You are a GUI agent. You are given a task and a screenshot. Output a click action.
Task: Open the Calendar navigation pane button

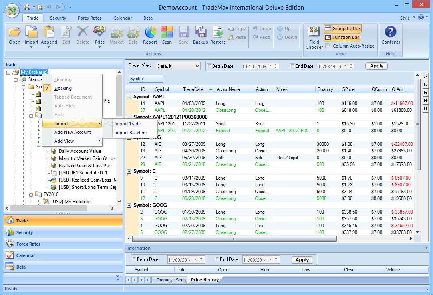[63, 255]
